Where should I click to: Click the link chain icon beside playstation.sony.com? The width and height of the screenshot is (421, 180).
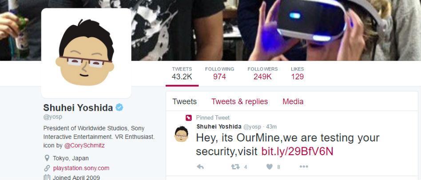[x=47, y=168]
